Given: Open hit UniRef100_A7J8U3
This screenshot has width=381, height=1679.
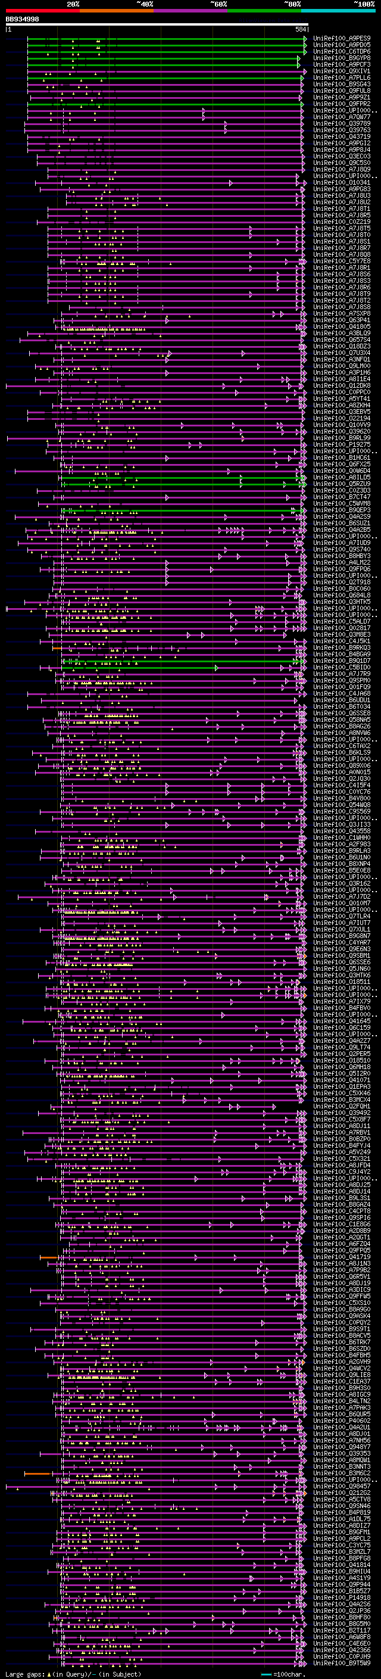Looking at the screenshot, I should pos(342,195).
